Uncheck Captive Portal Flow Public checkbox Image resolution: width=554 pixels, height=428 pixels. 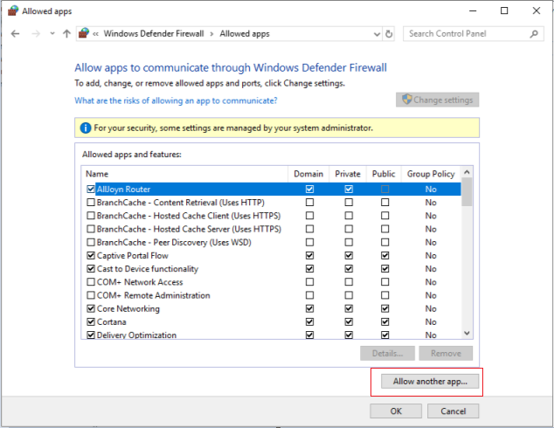[385, 256]
